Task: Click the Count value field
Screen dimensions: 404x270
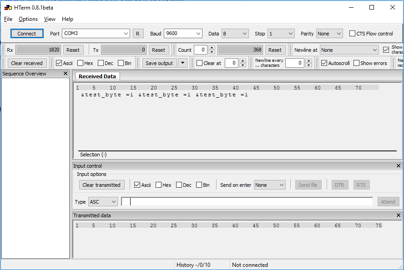Action: [x=201, y=50]
